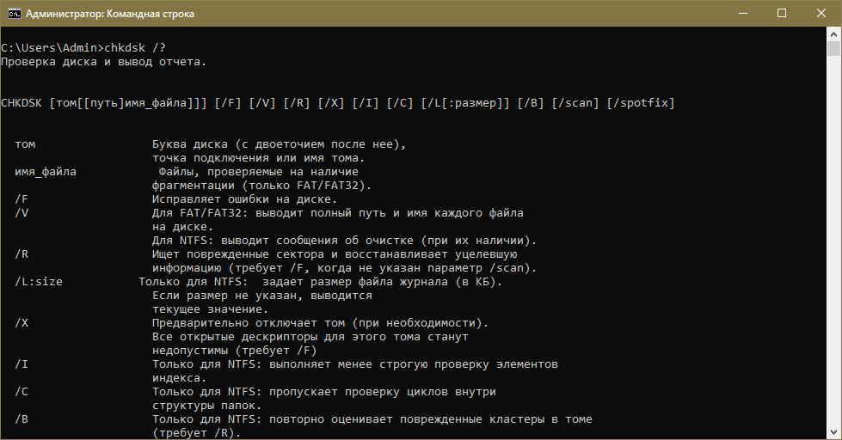This screenshot has height=440, width=842.
Task: Click '[/L[:размер]]' in the syntax line
Action: tap(465, 103)
